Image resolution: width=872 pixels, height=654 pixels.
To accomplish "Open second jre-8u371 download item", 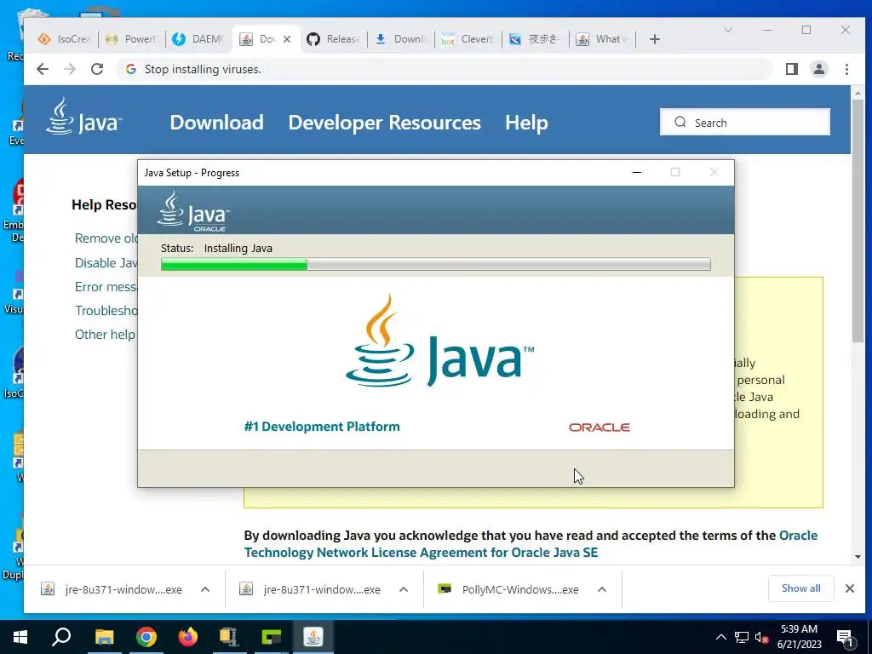I will click(x=310, y=589).
